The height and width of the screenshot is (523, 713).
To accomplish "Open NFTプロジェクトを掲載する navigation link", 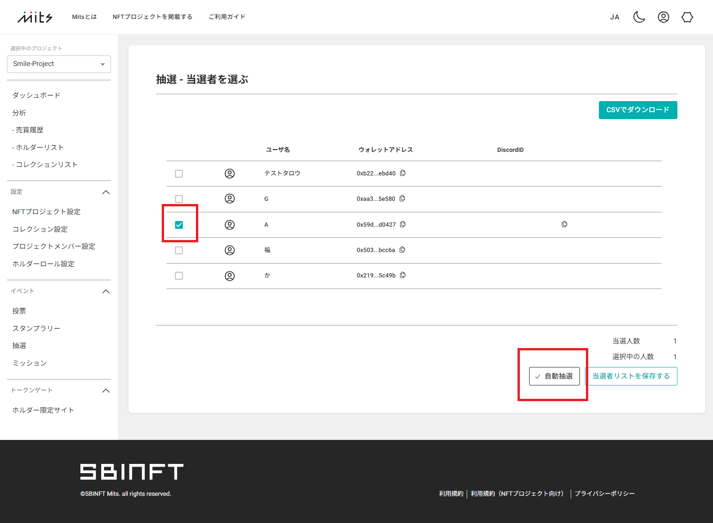I will 152,17.
